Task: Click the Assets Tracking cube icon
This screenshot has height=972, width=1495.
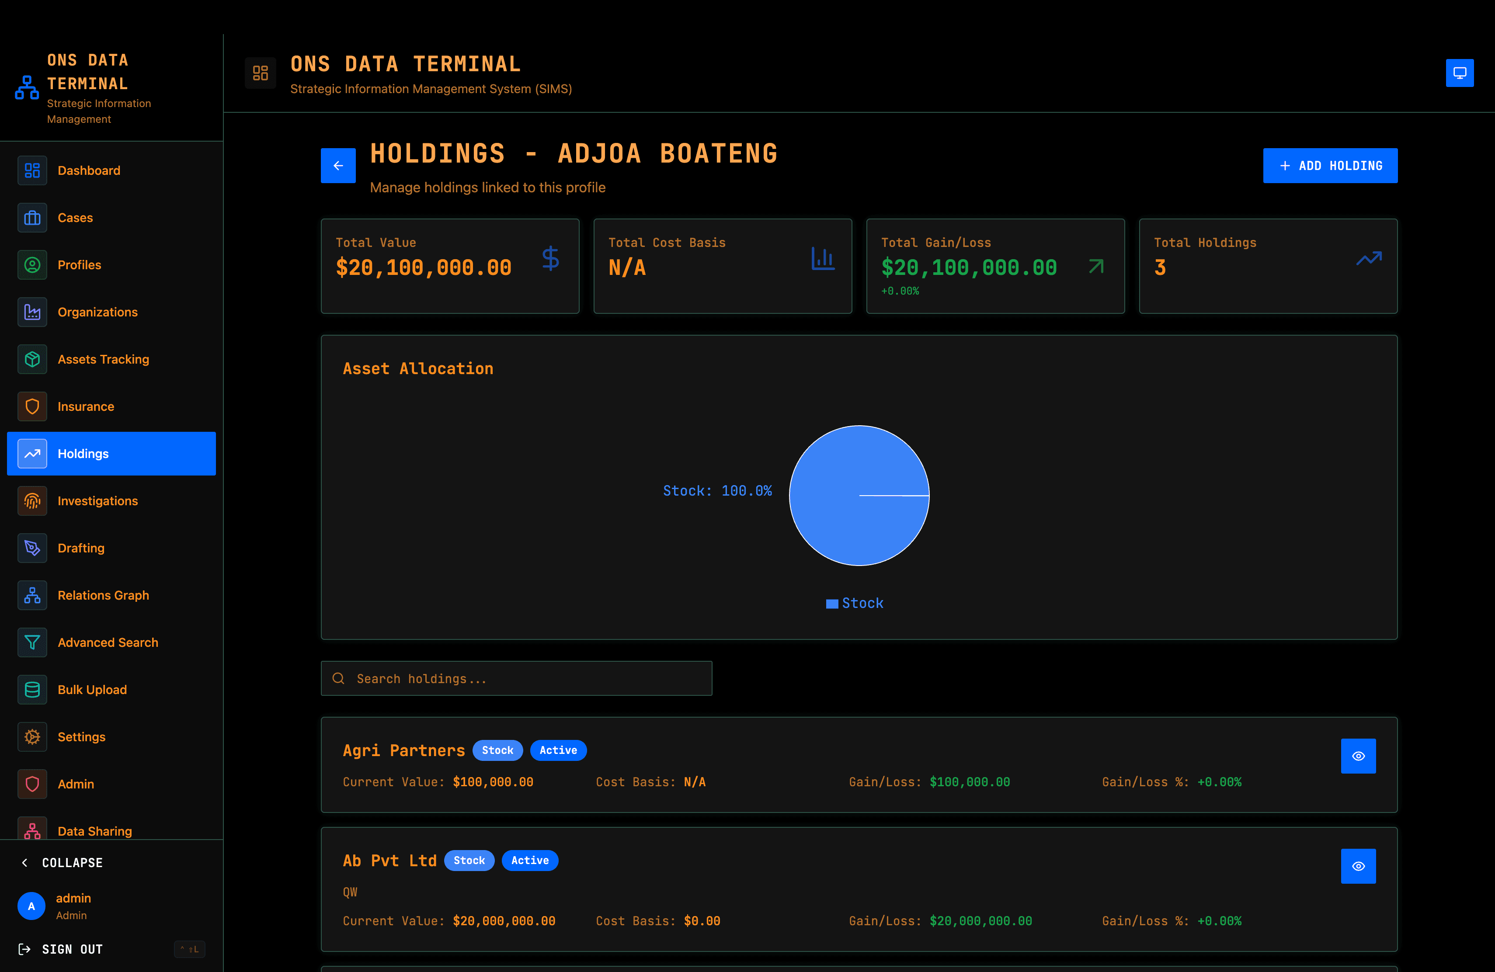Action: [x=32, y=358]
